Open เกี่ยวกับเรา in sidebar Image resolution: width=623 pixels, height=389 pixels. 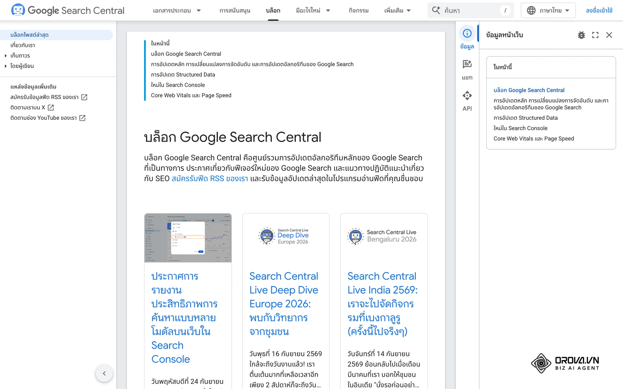point(23,45)
